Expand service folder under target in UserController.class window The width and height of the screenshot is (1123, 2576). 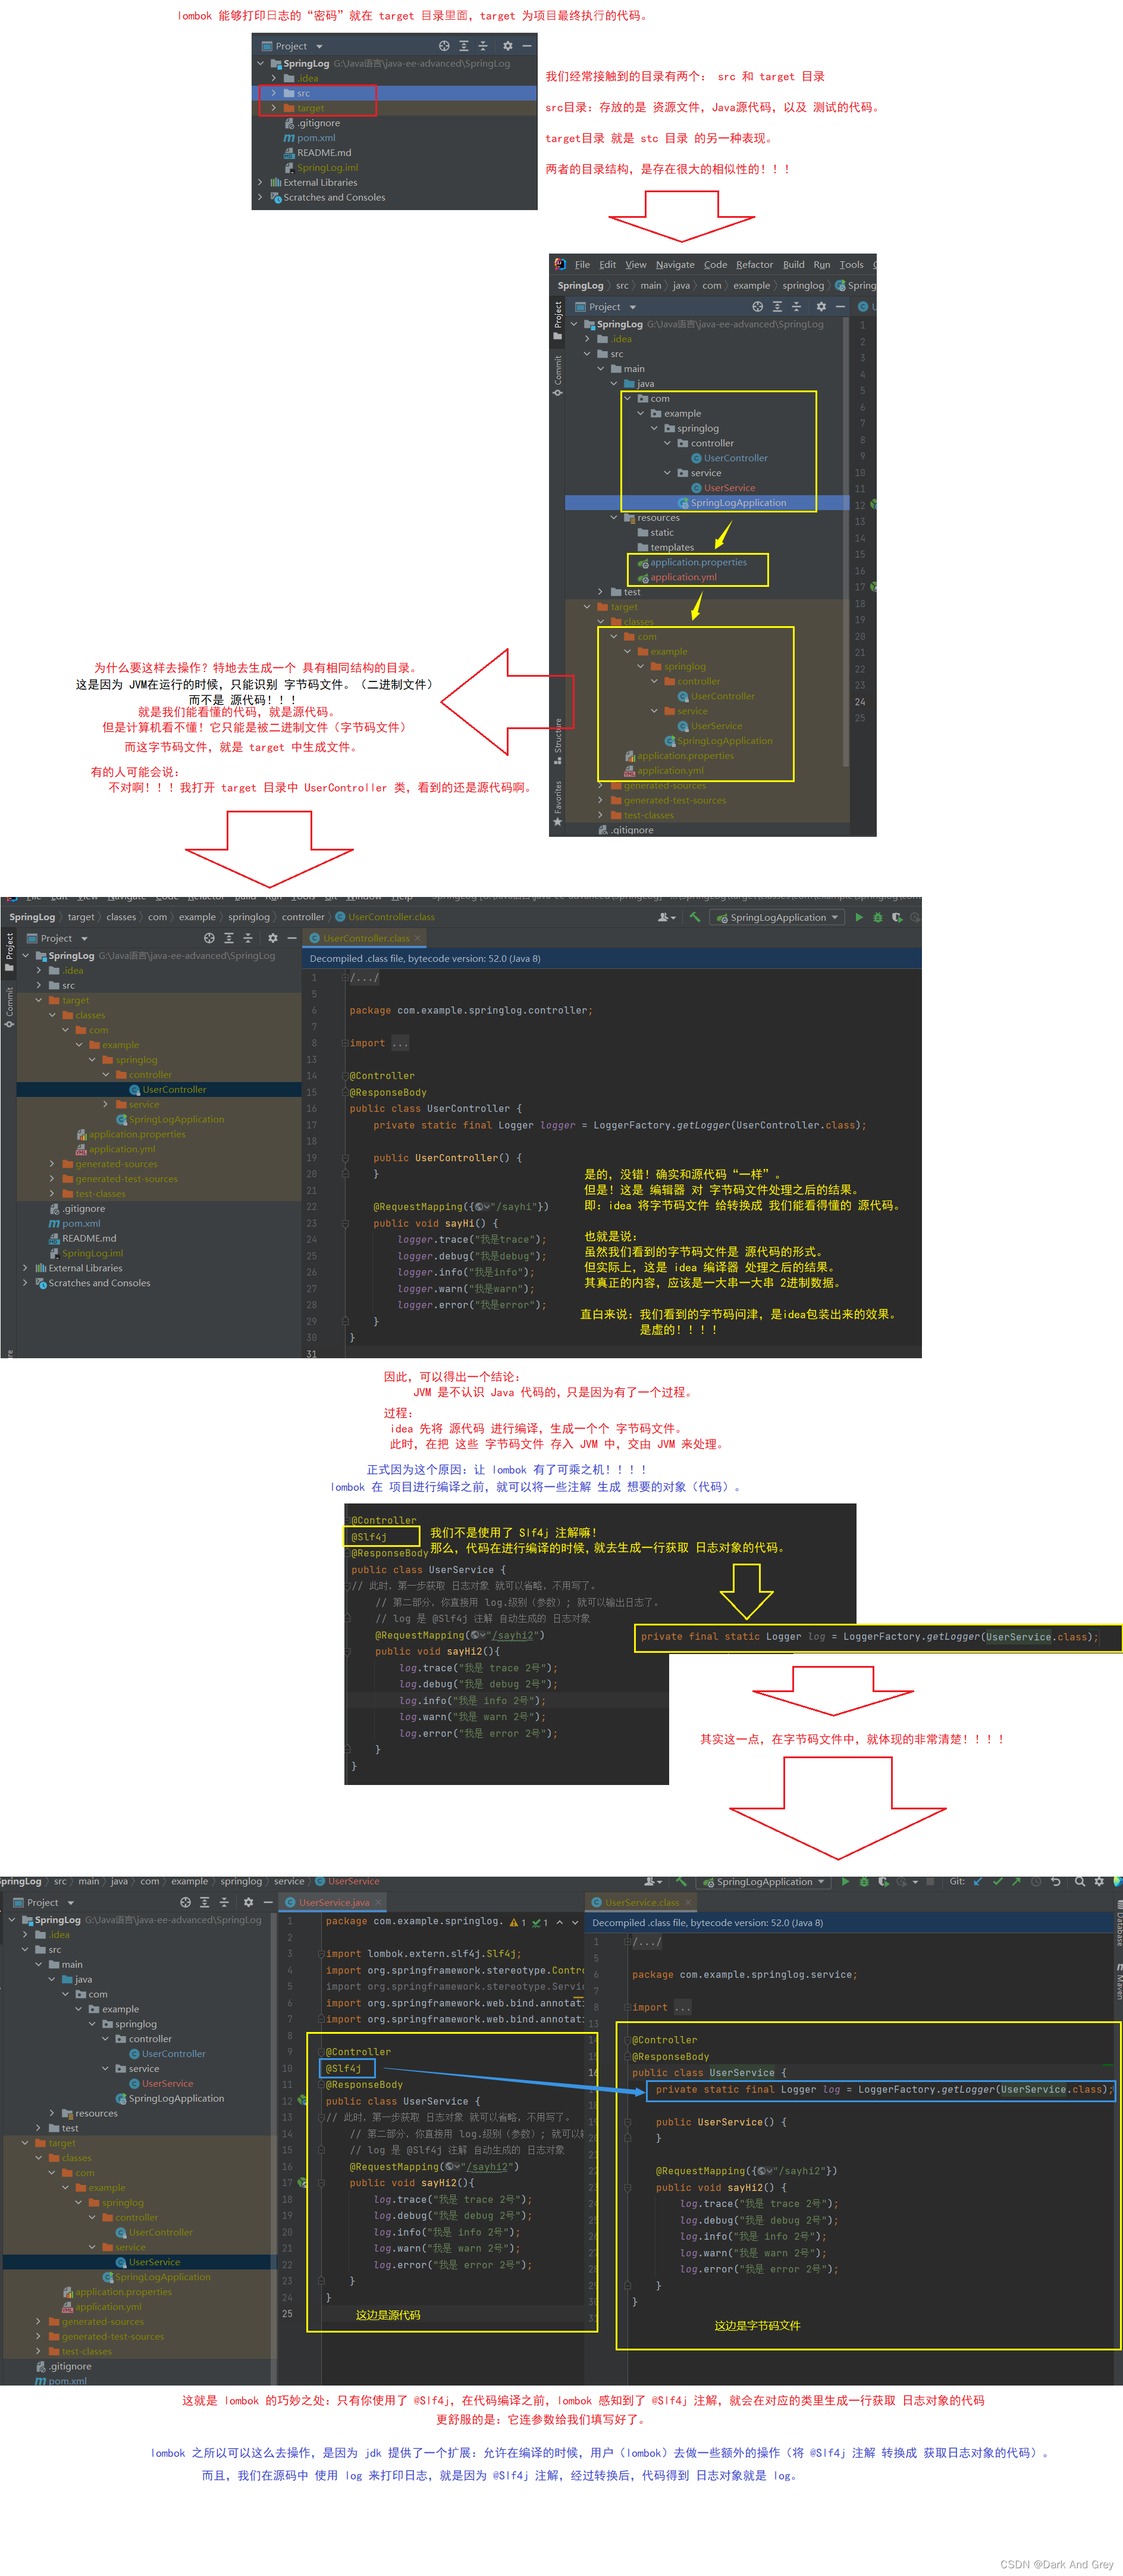pos(106,1104)
